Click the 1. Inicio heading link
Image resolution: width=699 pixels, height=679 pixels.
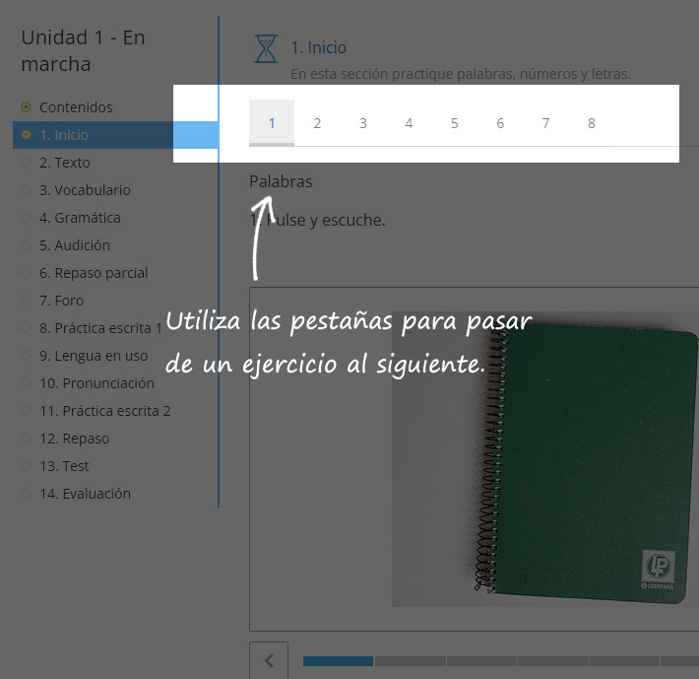tap(318, 47)
